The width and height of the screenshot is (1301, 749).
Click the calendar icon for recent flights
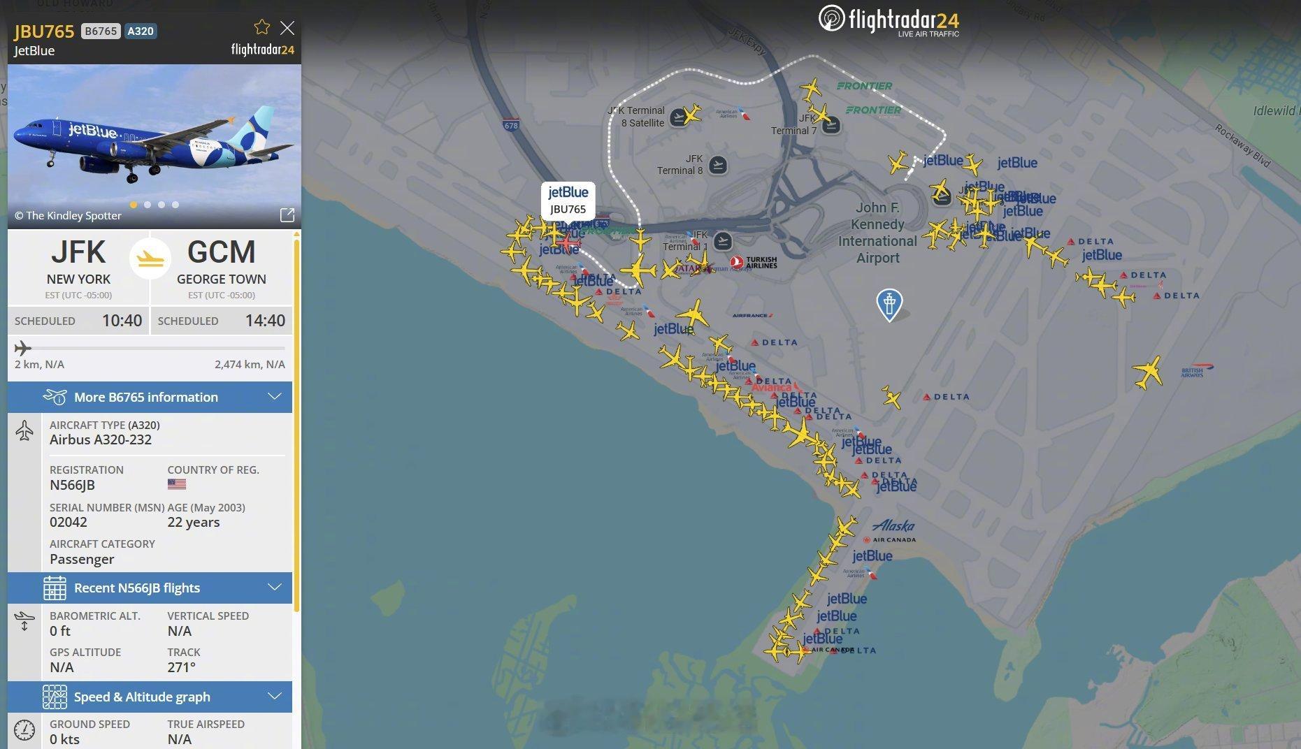point(55,588)
